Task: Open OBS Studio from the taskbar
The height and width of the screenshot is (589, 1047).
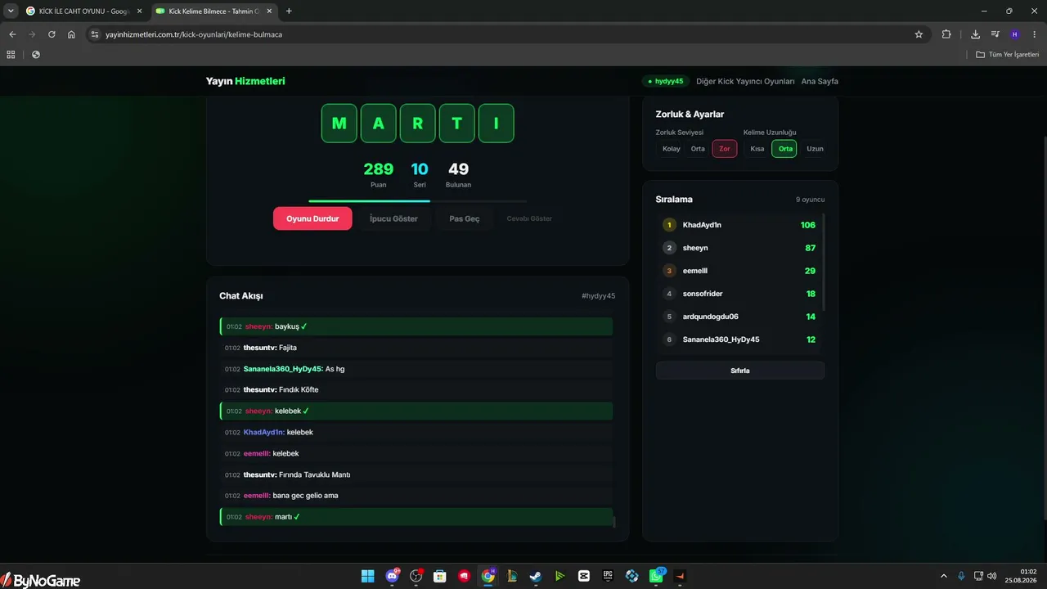Action: point(416,576)
